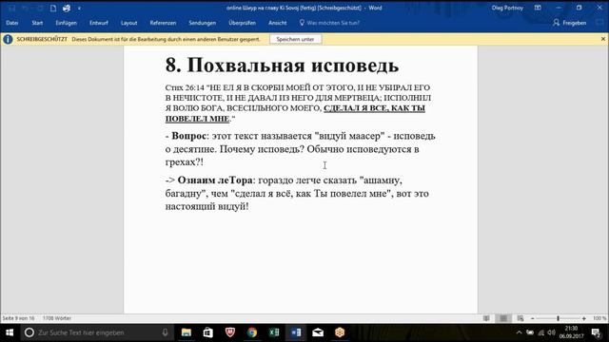This screenshot has width=609, height=342.
Task: Open the Action Center notifications icon
Action: click(597, 332)
